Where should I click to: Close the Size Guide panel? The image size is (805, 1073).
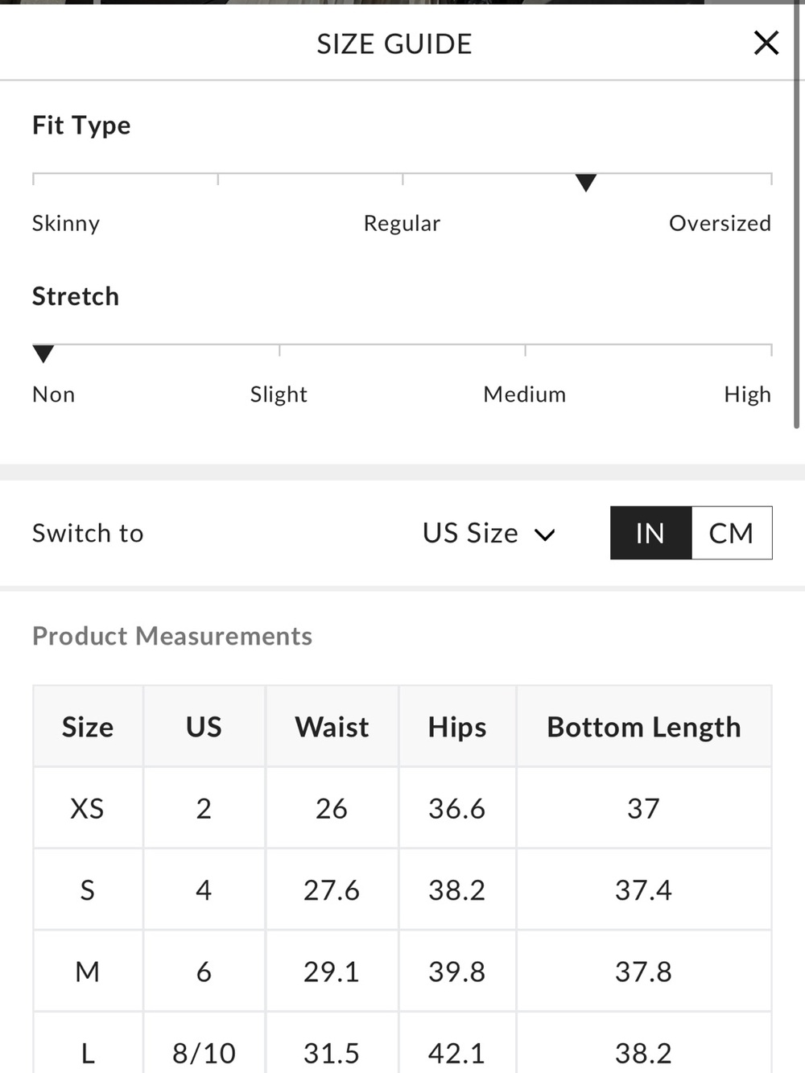click(766, 43)
